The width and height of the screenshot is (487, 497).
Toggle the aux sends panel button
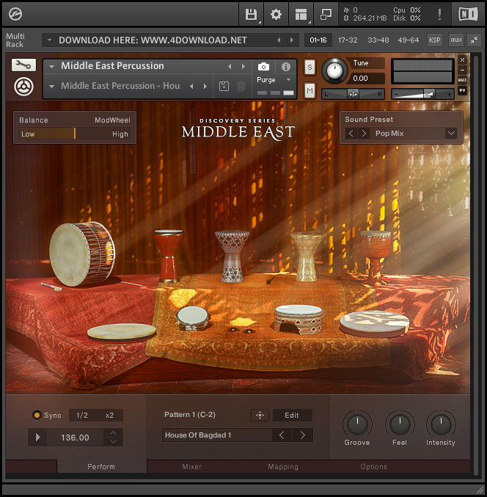point(456,40)
